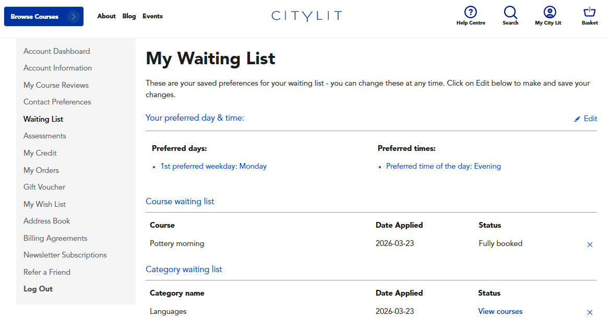Open the Basket icon
The height and width of the screenshot is (328, 611).
(590, 12)
